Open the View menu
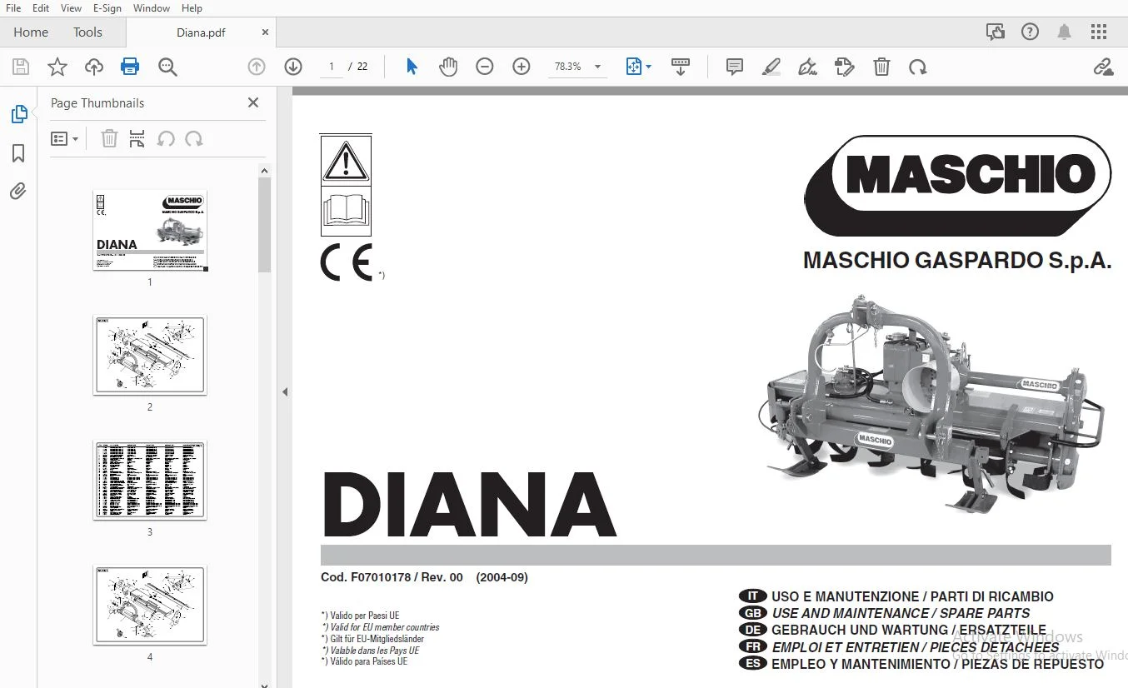The height and width of the screenshot is (688, 1128). pos(72,8)
